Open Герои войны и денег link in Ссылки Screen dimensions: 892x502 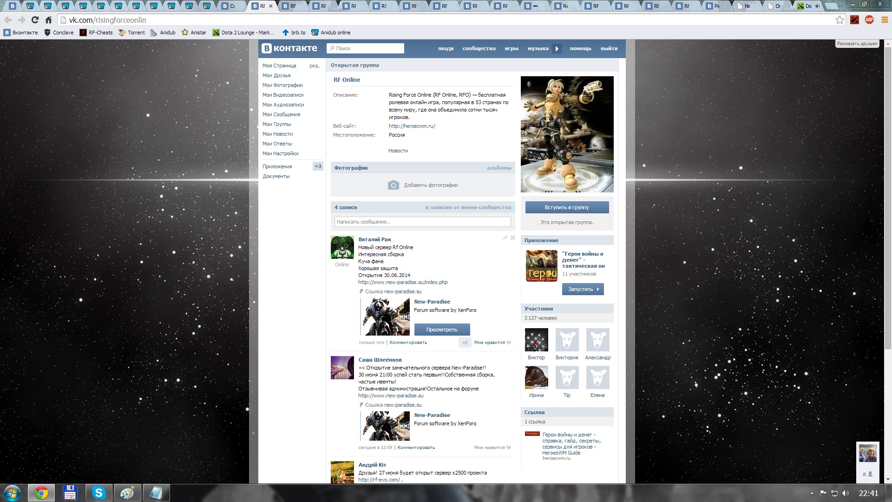click(x=571, y=444)
